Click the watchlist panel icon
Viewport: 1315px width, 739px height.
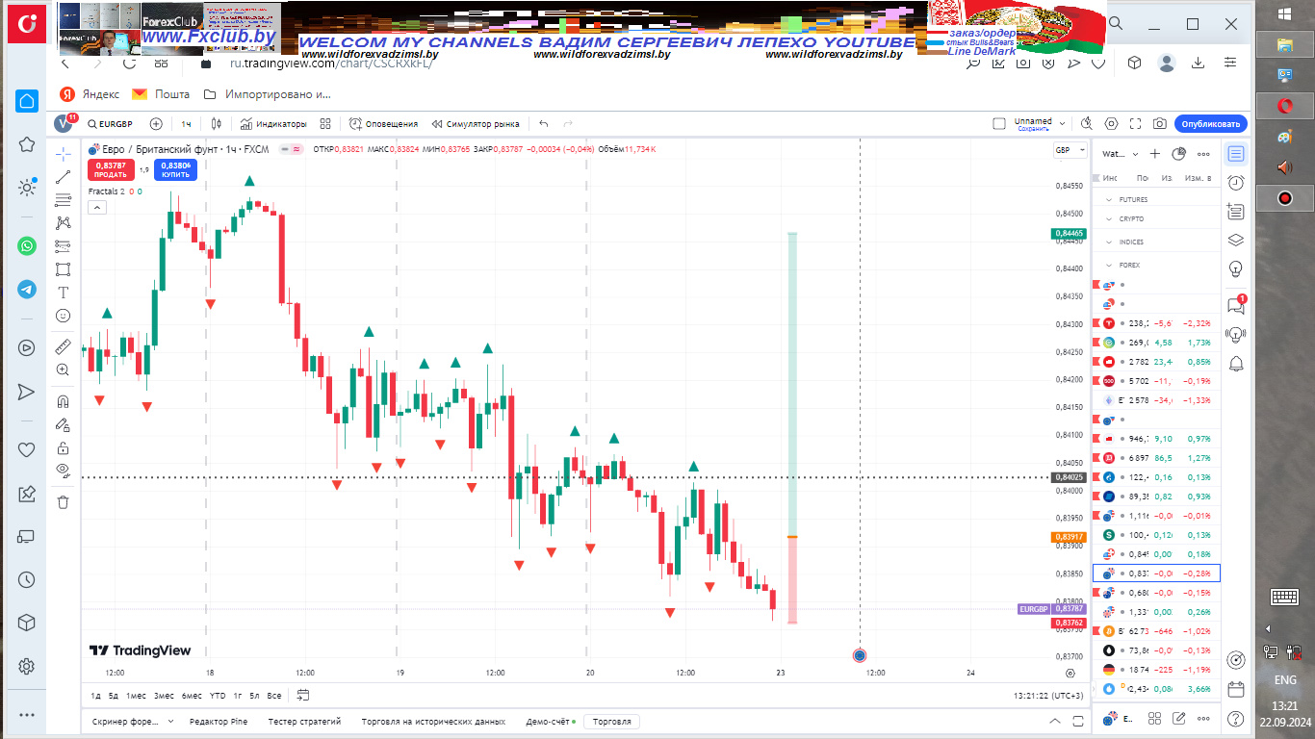(x=1236, y=154)
